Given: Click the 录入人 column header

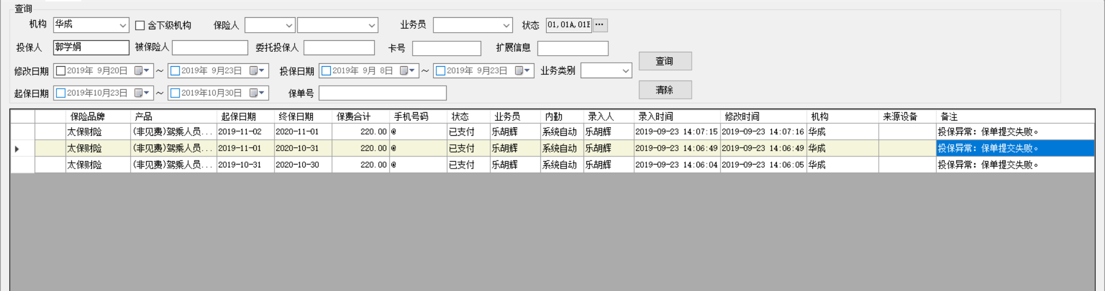Looking at the screenshot, I should pyautogui.click(x=608, y=117).
